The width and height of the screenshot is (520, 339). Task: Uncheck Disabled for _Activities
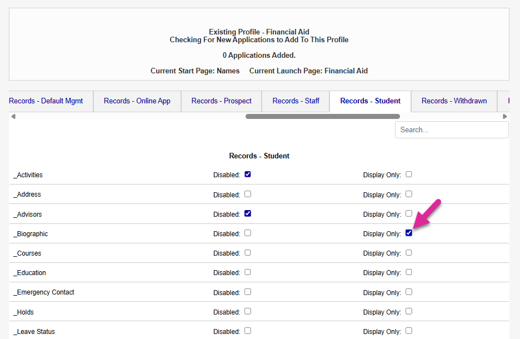[x=248, y=175]
